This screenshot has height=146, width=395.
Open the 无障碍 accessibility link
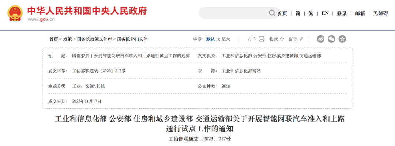[x=381, y=13]
